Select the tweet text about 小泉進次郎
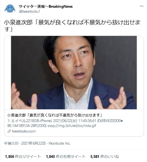 point(72,26)
